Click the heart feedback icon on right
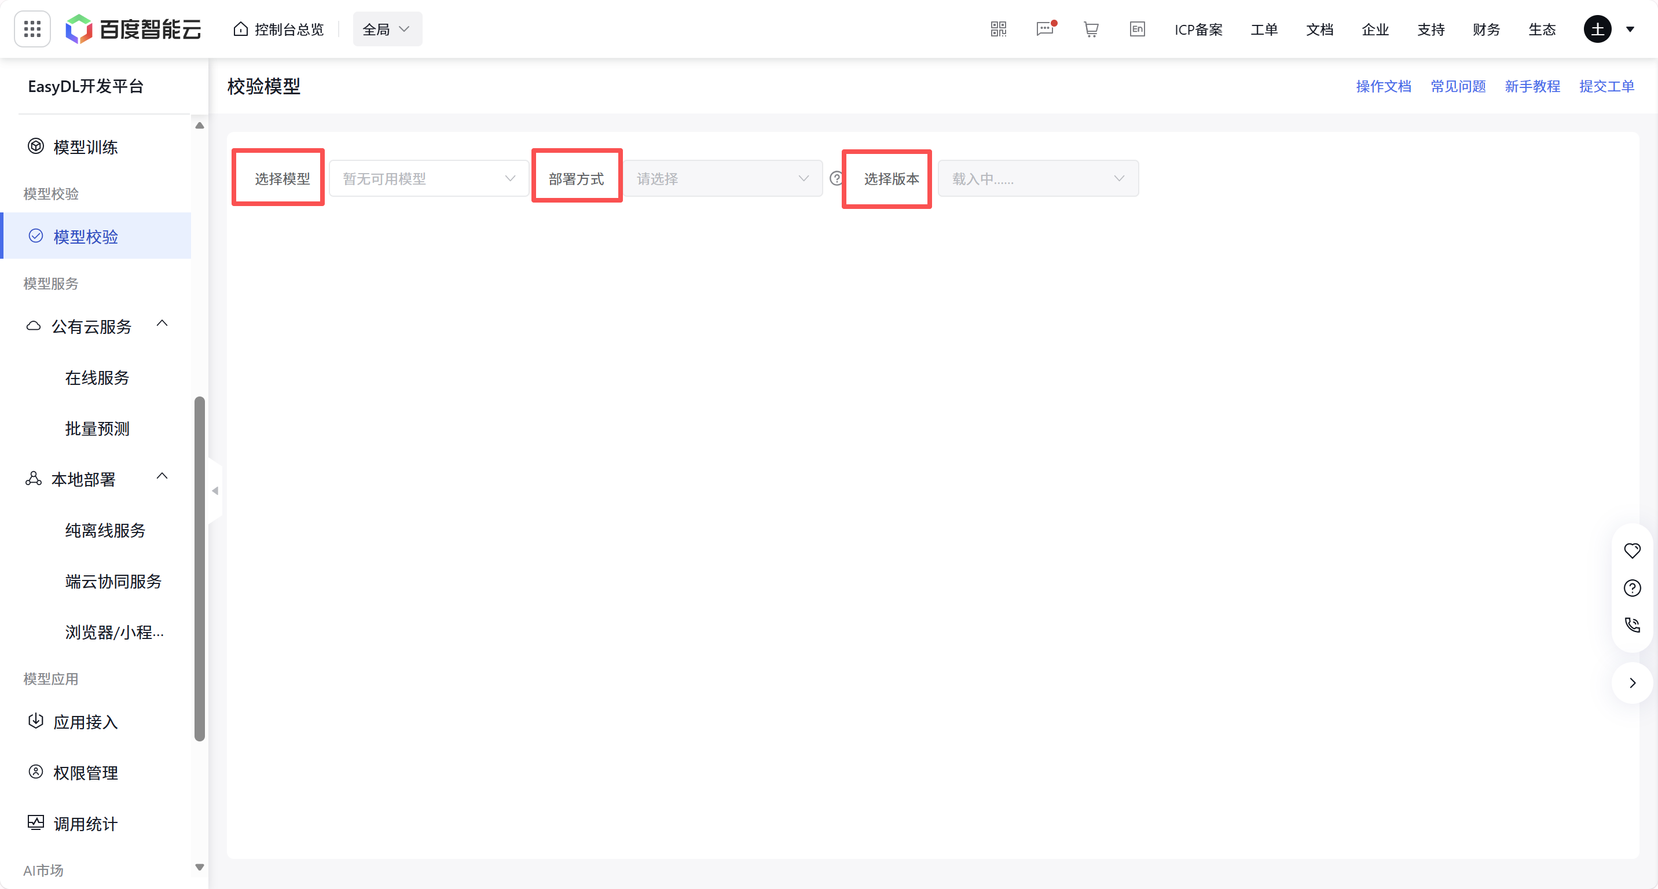The width and height of the screenshot is (1658, 889). pyautogui.click(x=1631, y=550)
